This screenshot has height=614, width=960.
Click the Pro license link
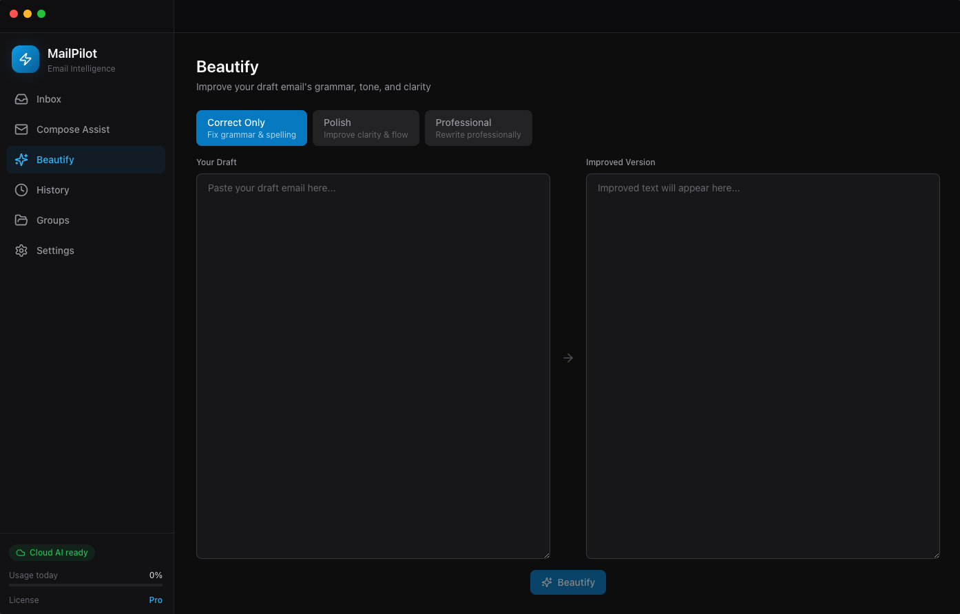pyautogui.click(x=156, y=600)
